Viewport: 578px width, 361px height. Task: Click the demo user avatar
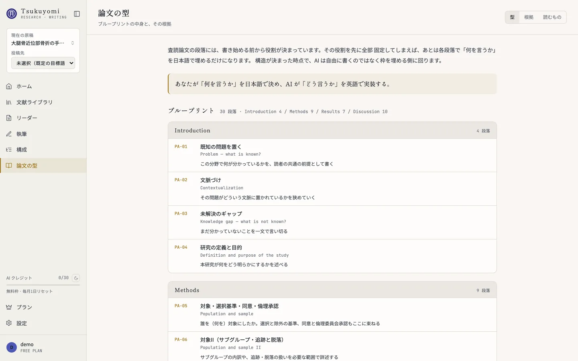click(x=12, y=347)
